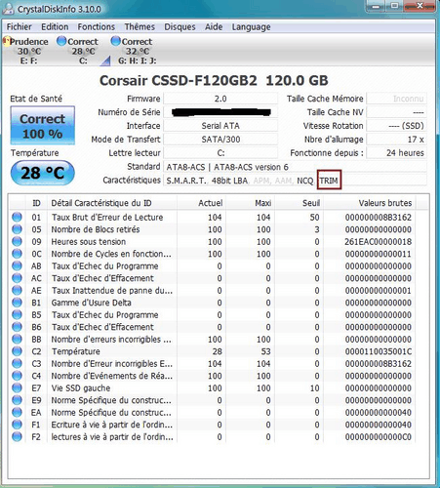
Task: Click the Firmware field showing 2.0
Action: tap(220, 99)
